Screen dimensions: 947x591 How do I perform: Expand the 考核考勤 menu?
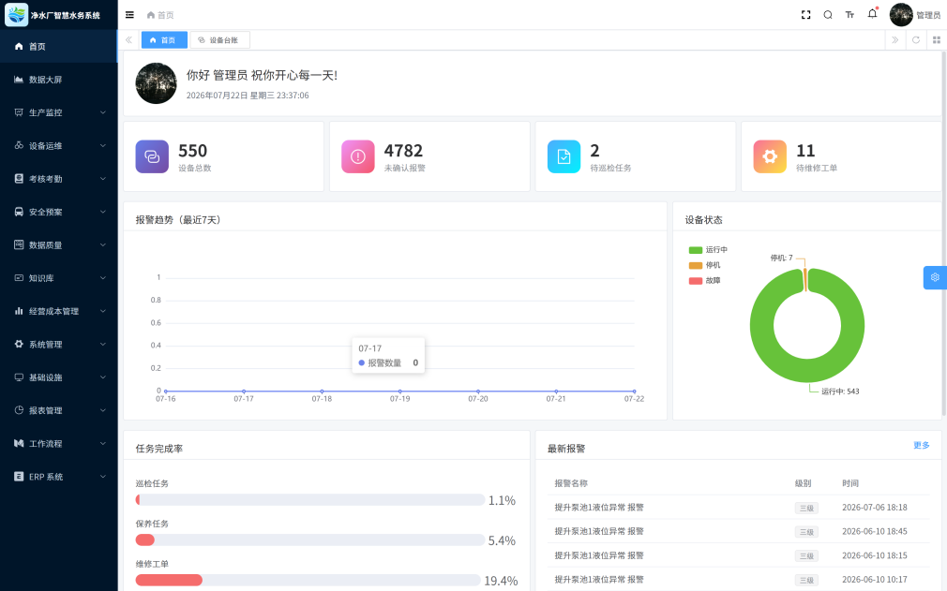tap(58, 179)
